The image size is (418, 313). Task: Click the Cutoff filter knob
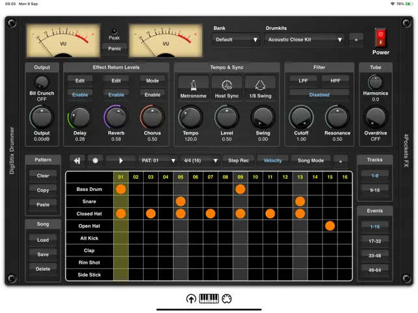click(301, 117)
